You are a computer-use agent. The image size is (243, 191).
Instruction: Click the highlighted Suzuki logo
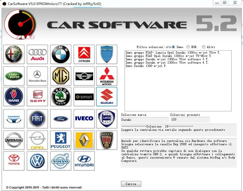coord(107,97)
